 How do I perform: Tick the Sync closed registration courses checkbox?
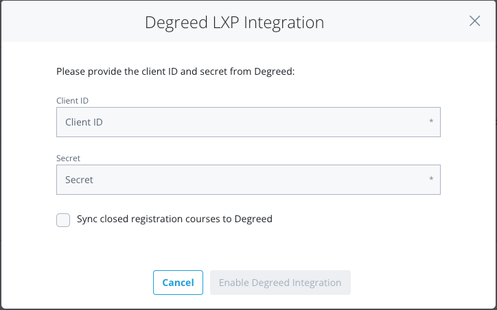(x=63, y=220)
